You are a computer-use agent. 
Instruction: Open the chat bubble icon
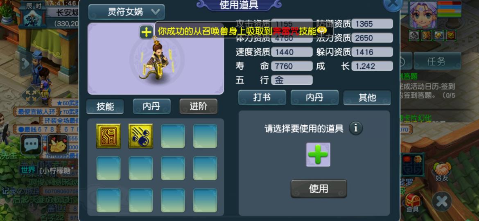(31, 144)
